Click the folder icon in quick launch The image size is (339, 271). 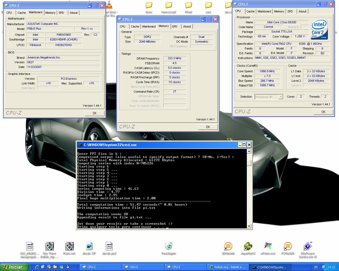tap(55, 267)
